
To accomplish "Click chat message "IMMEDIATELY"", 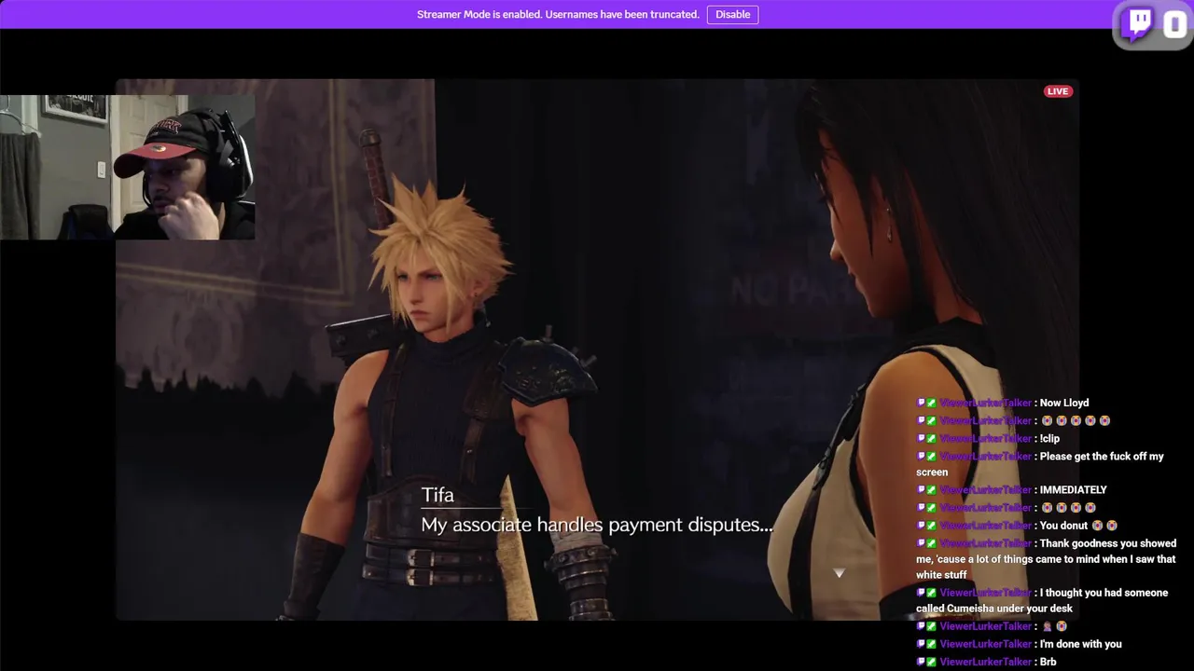I will (x=1073, y=489).
